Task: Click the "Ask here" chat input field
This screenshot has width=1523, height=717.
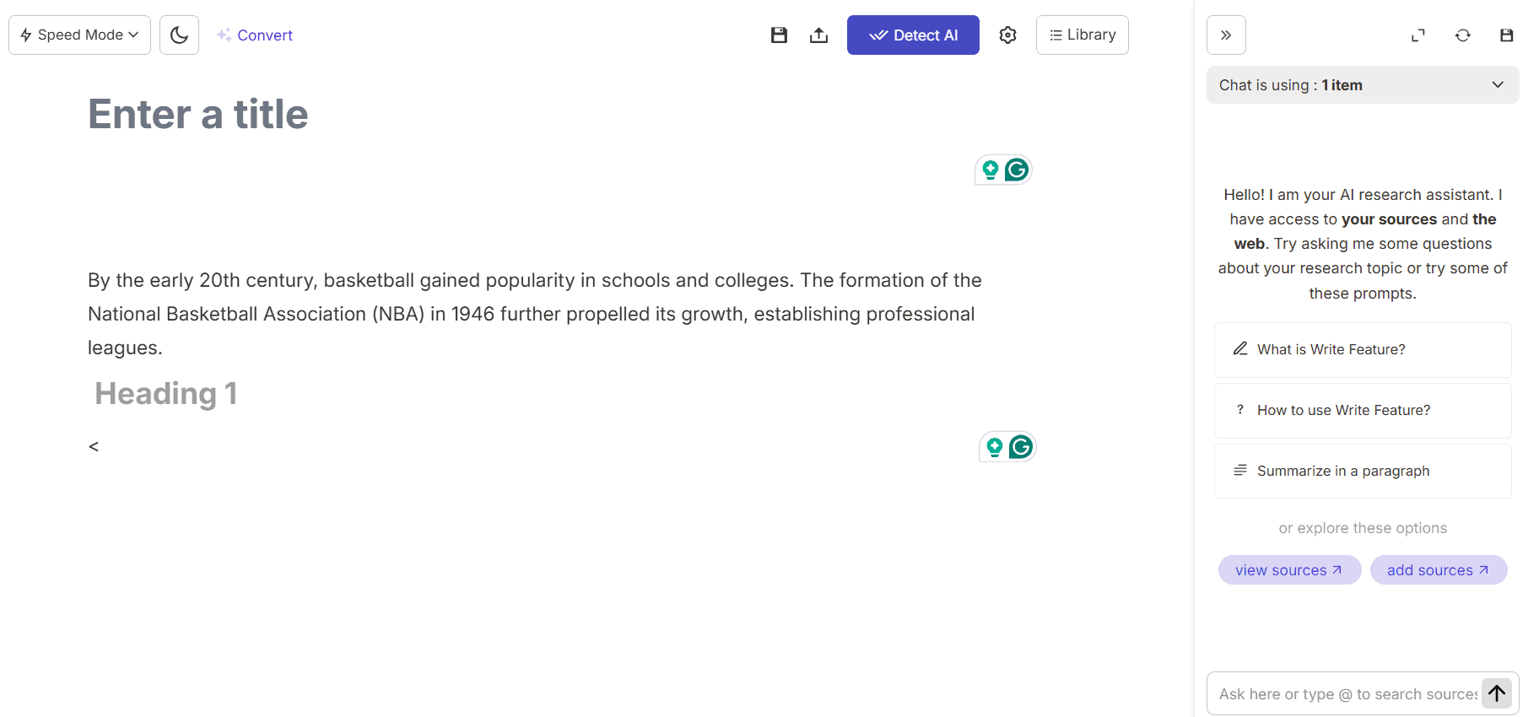Action: 1347,694
